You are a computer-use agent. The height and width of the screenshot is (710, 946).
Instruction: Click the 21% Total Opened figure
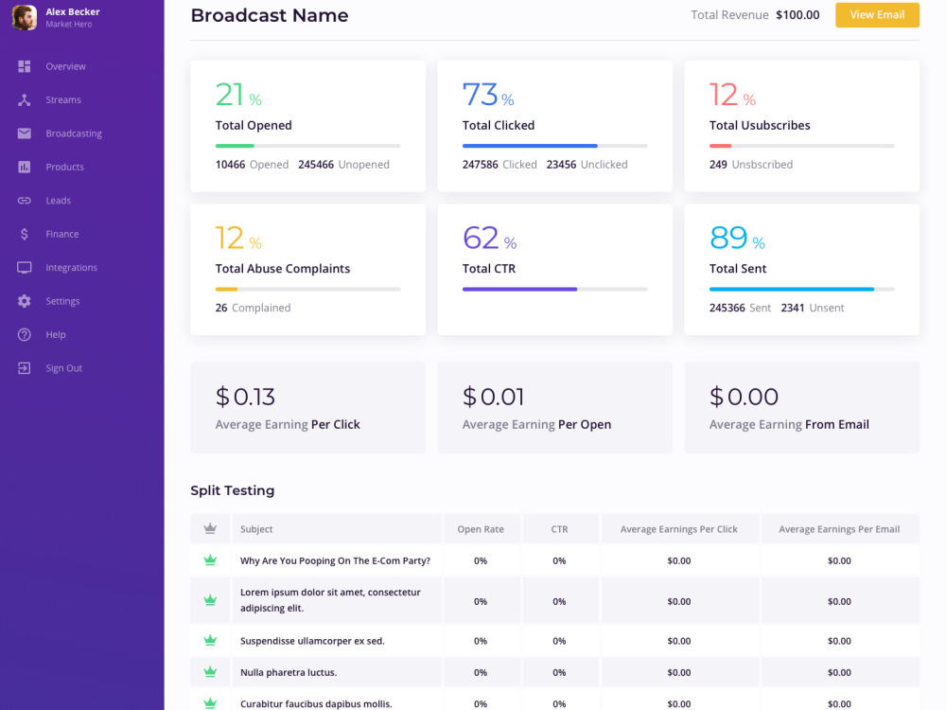238,95
